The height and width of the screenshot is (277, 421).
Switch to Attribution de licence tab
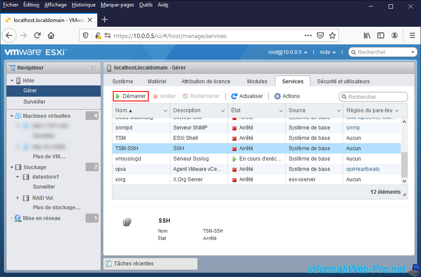pos(206,82)
